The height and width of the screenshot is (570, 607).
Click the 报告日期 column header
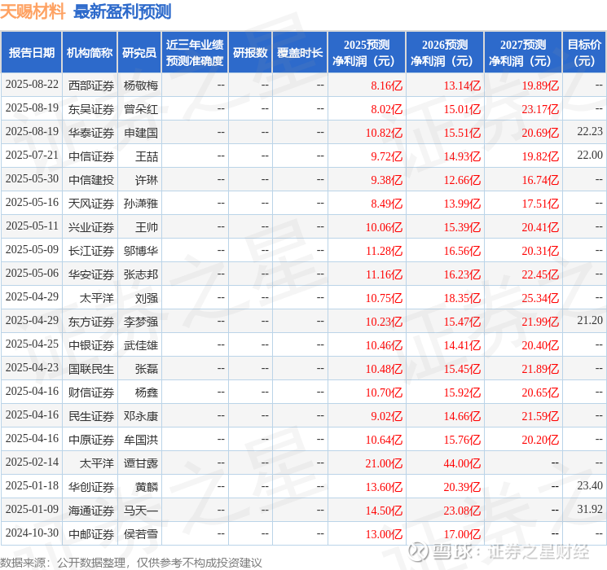click(x=31, y=53)
